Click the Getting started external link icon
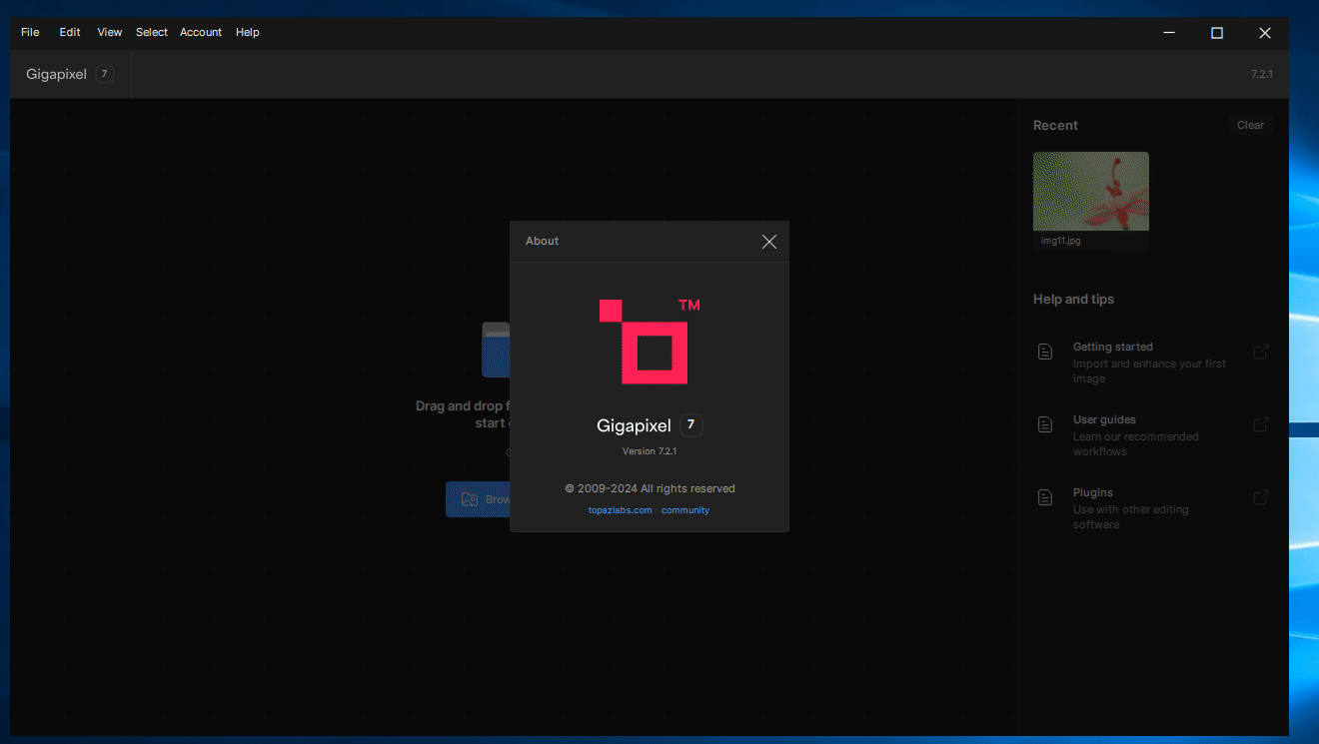 1261,352
